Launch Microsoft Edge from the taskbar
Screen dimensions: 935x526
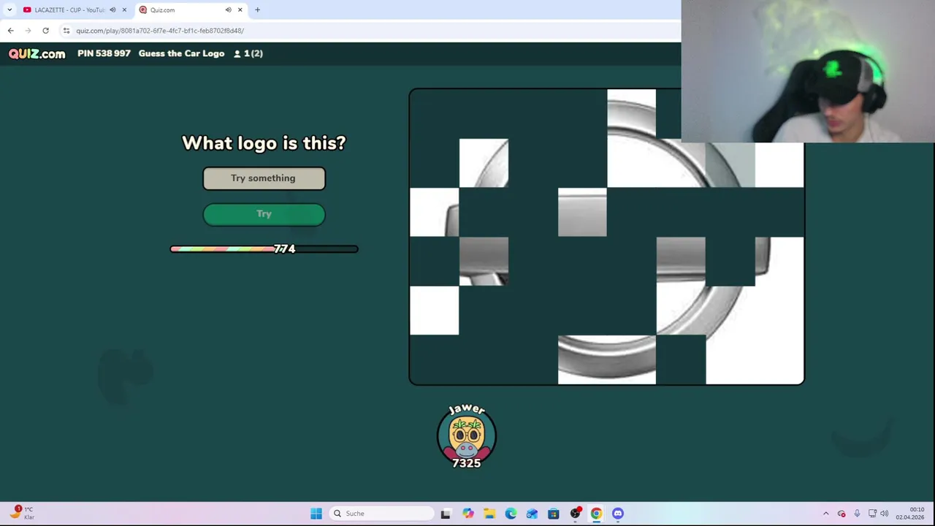point(511,514)
